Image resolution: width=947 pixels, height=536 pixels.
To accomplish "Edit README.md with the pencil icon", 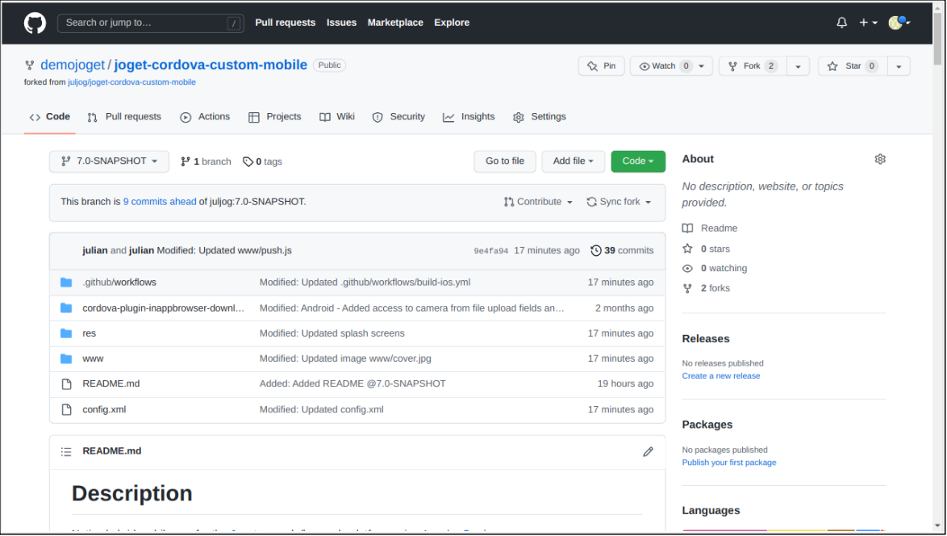I will pyautogui.click(x=648, y=451).
